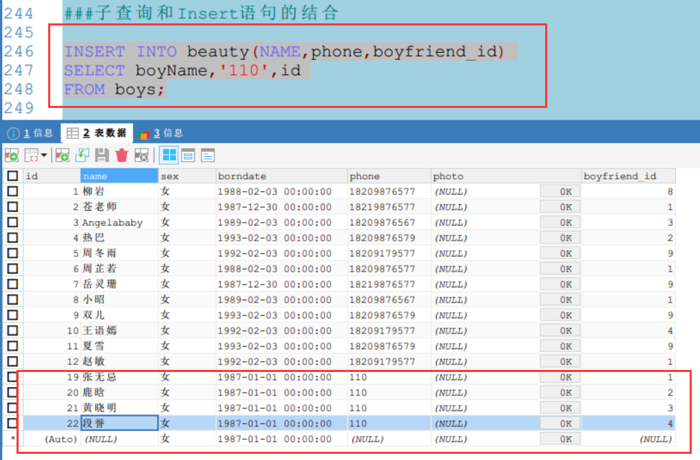Check the row checkbox for 柳岩
700x460 pixels.
click(x=12, y=191)
